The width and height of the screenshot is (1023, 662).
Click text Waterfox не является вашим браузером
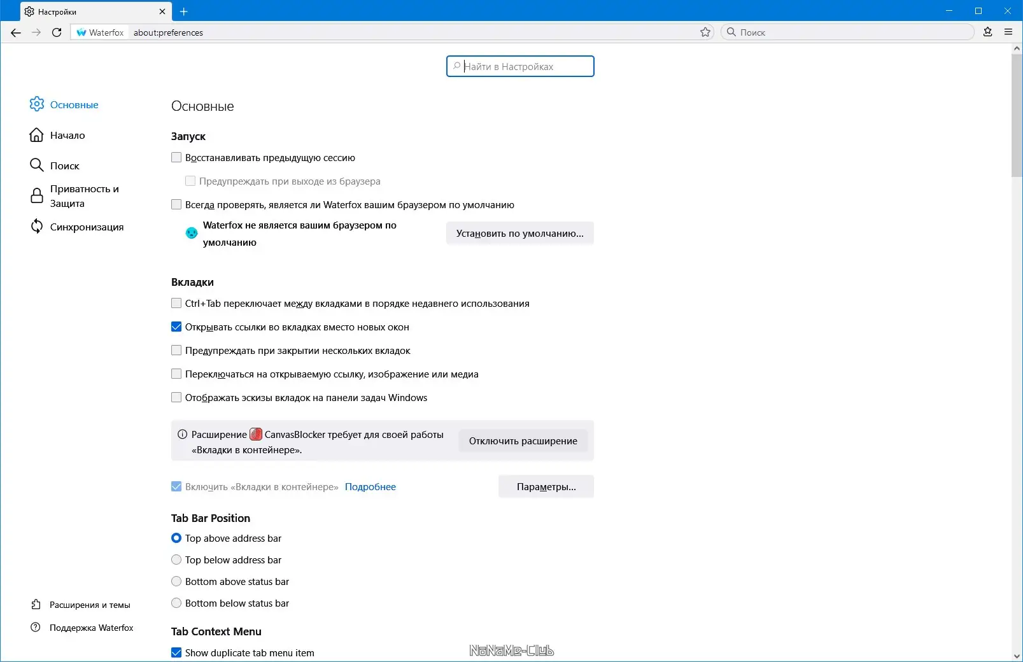click(300, 234)
